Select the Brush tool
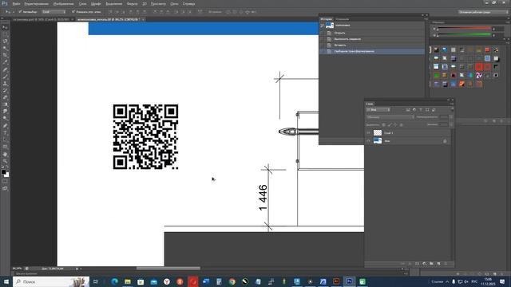 [5, 77]
